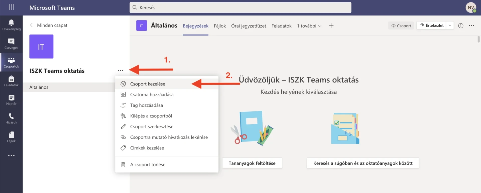Viewport: 481px width, 193px height.
Task: Choose Címkék kezelése menu item
Action: 167,148
